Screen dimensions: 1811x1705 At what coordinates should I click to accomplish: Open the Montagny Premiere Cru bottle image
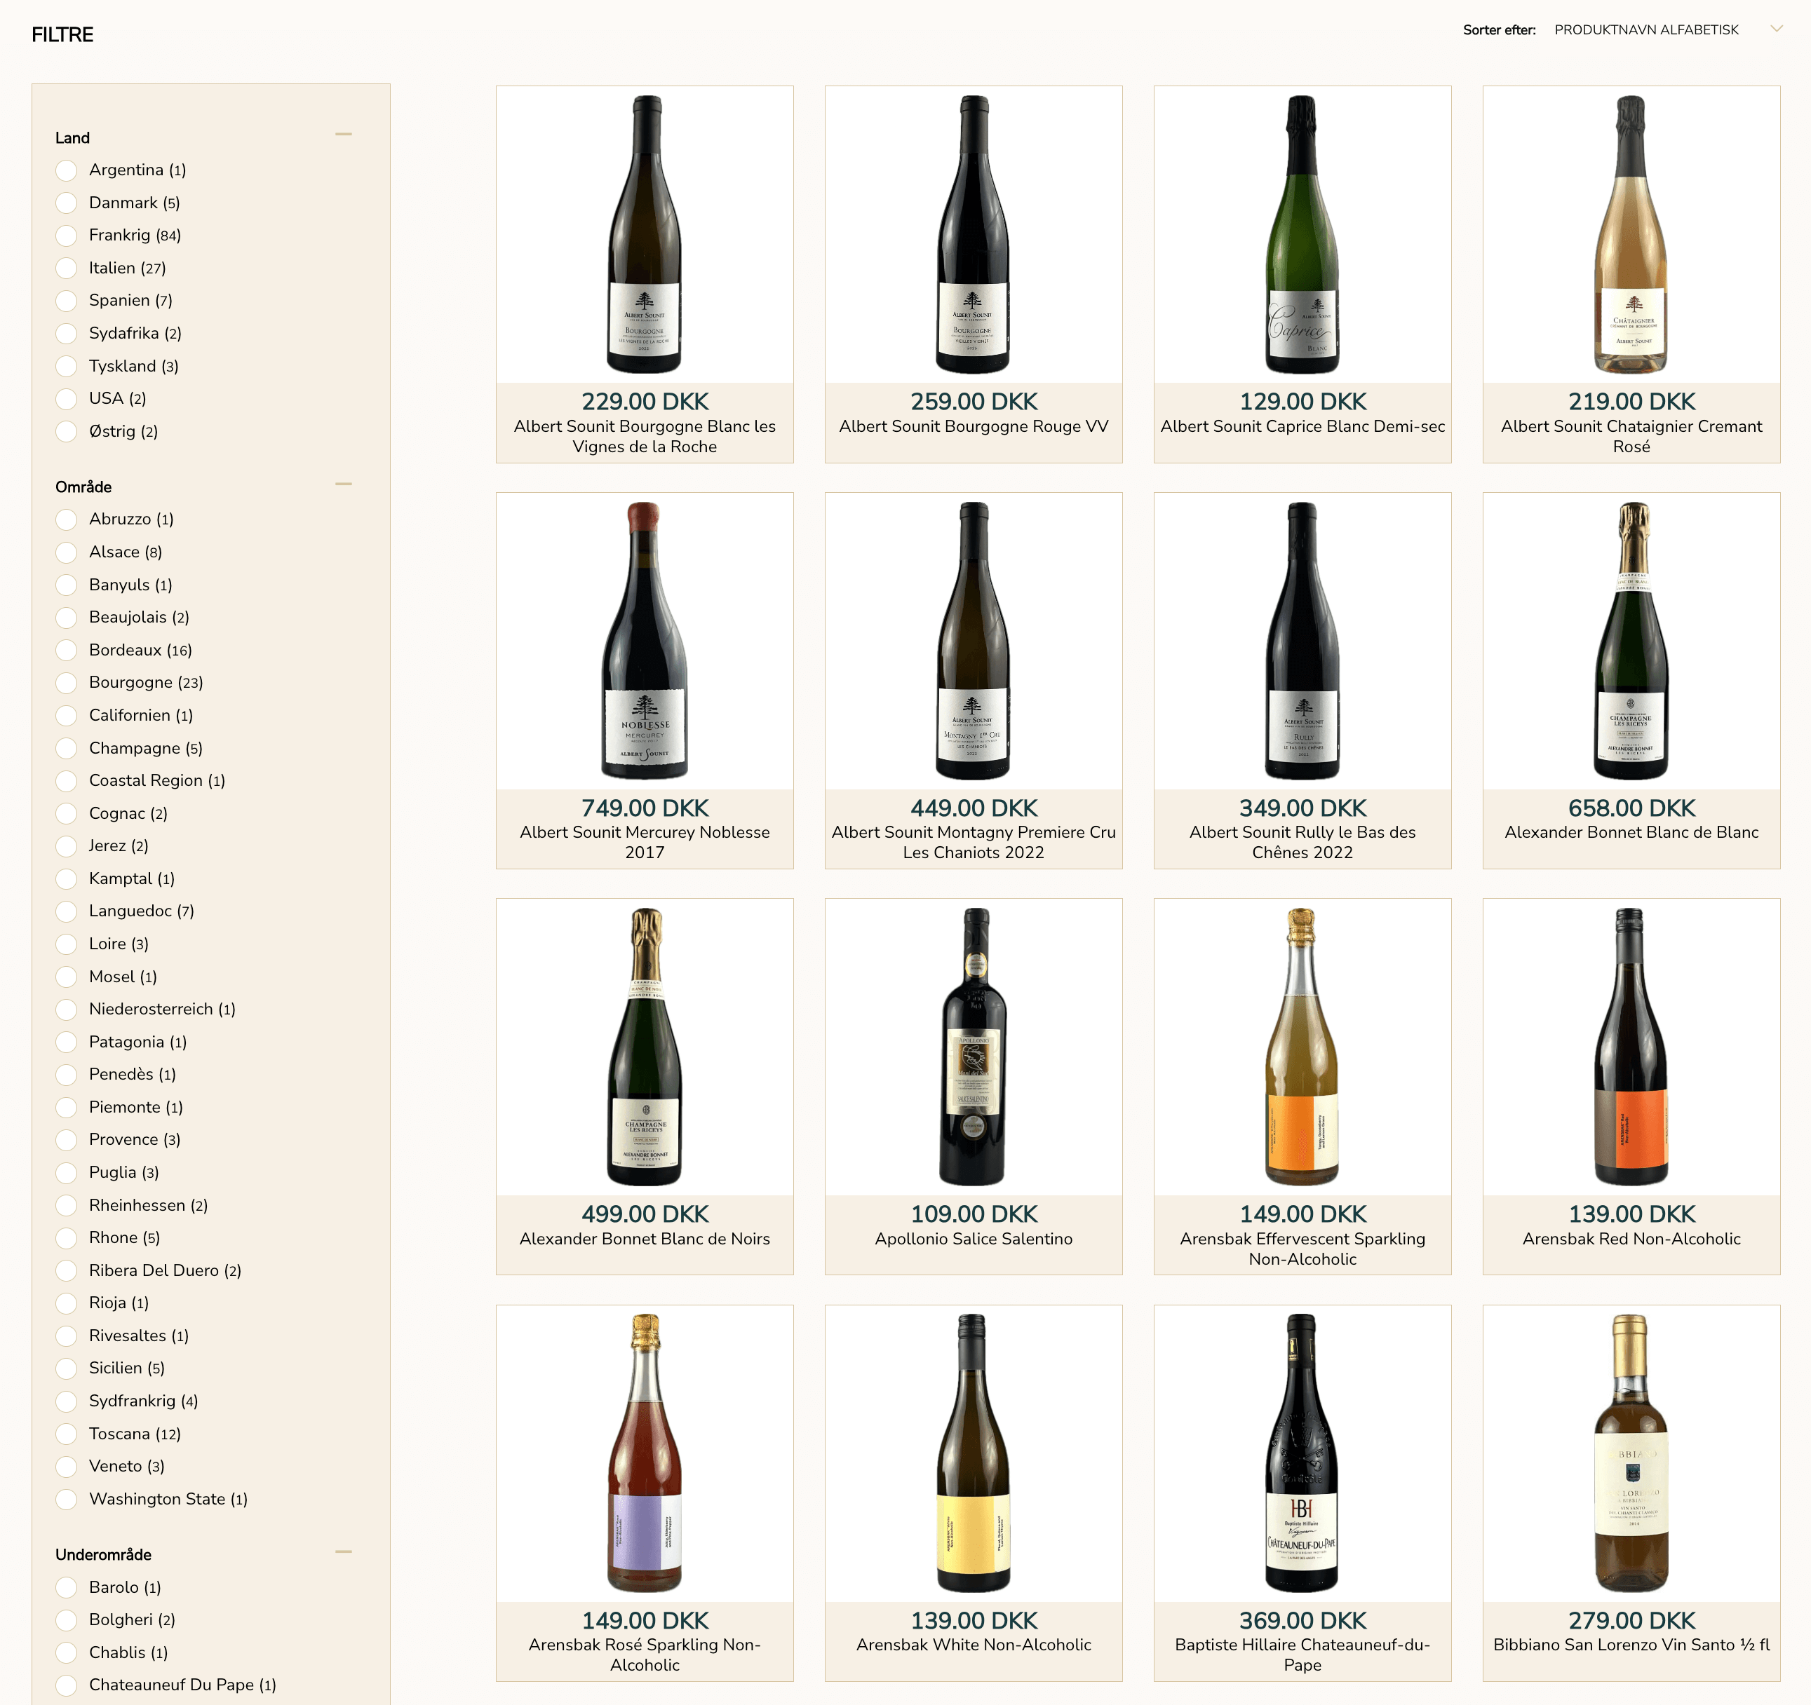[974, 641]
